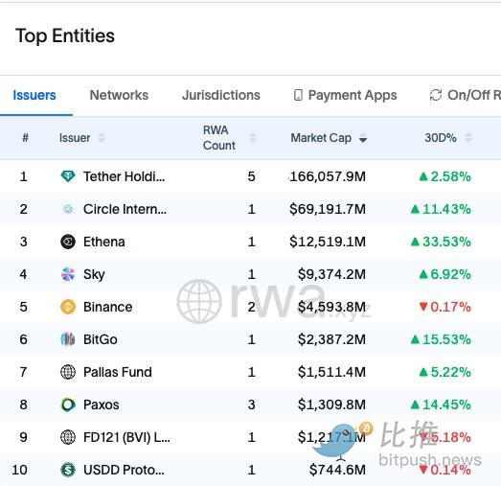Image resolution: width=501 pixels, height=486 pixels.
Task: Click the Circle International logo icon
Action: (x=68, y=209)
